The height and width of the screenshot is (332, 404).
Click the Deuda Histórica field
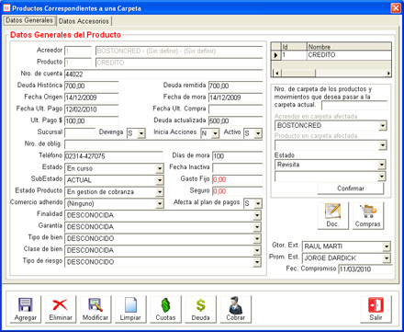[x=92, y=86]
